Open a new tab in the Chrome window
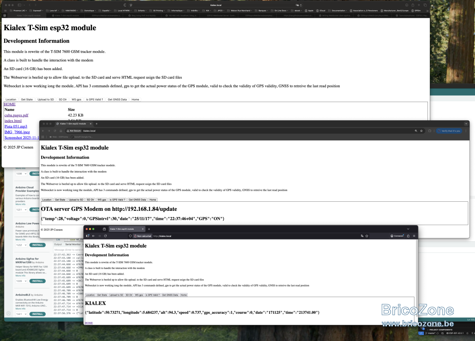The width and height of the screenshot is (475, 341). click(97, 124)
